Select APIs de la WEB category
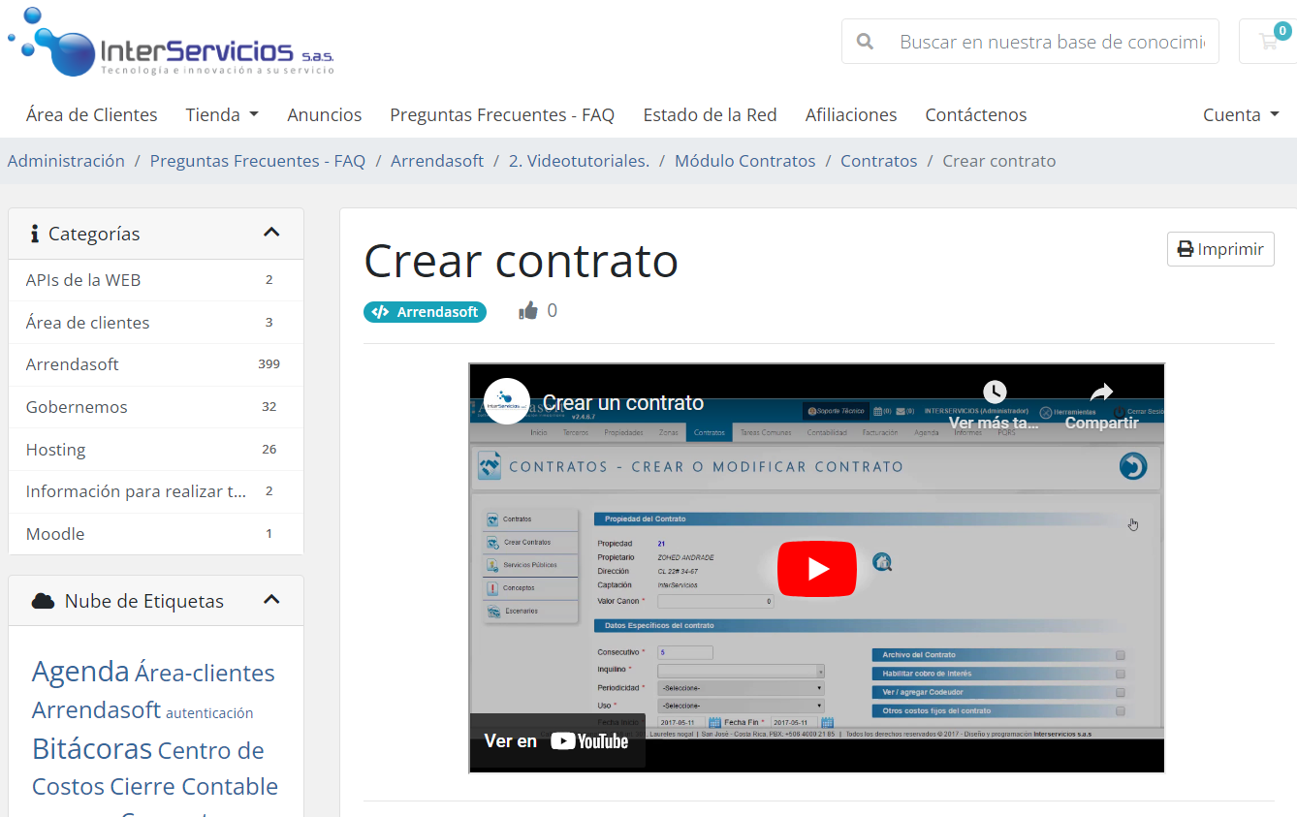1297x817 pixels. tap(156, 280)
